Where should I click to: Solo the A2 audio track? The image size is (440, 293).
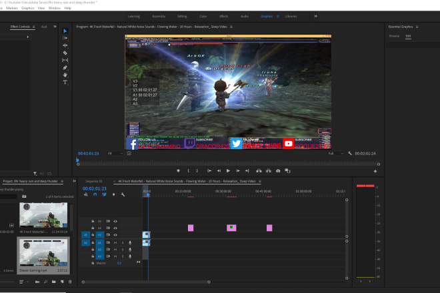click(x=123, y=250)
